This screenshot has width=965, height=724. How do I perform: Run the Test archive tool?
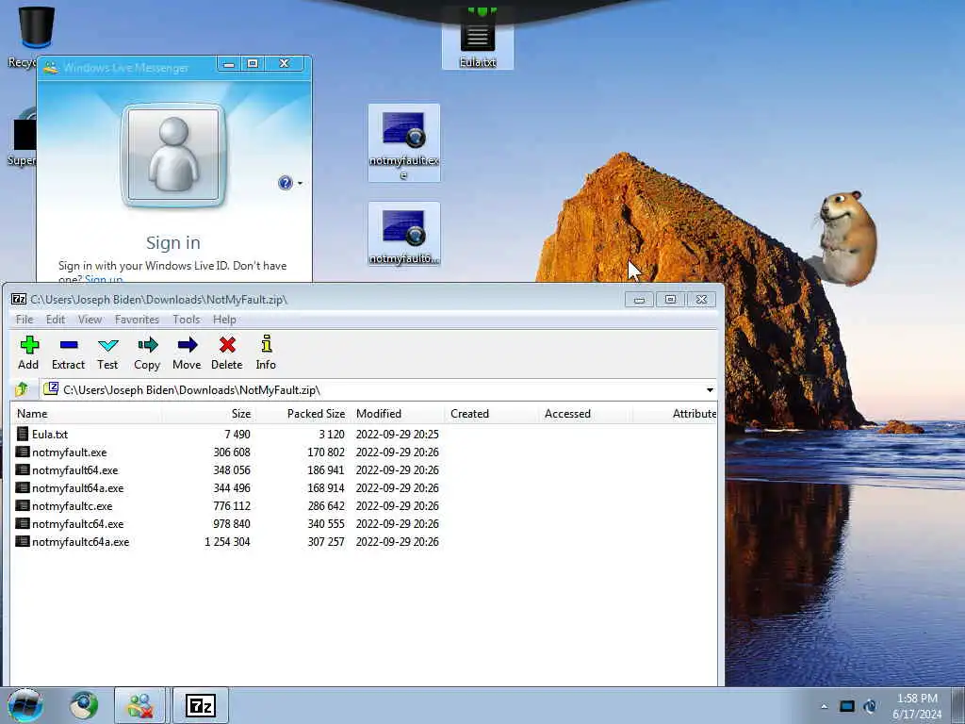[107, 353]
